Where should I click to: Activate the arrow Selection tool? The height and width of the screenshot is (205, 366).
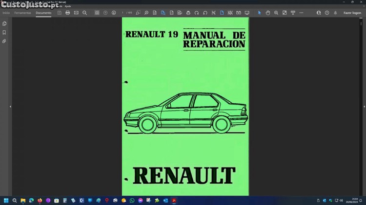[x=260, y=13]
